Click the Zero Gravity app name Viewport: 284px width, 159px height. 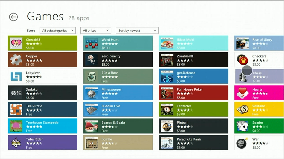coord(111,56)
